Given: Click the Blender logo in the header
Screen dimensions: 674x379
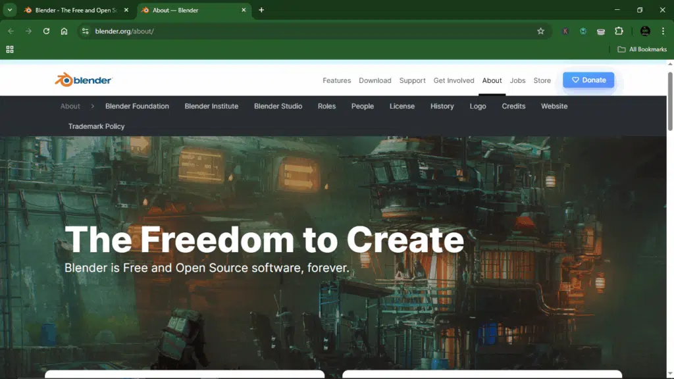Looking at the screenshot, I should (x=84, y=80).
